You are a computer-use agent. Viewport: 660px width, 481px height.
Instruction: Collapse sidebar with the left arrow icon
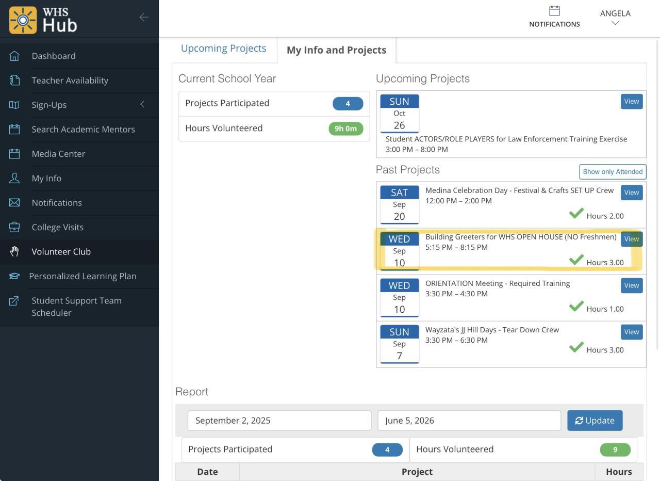coord(144,17)
